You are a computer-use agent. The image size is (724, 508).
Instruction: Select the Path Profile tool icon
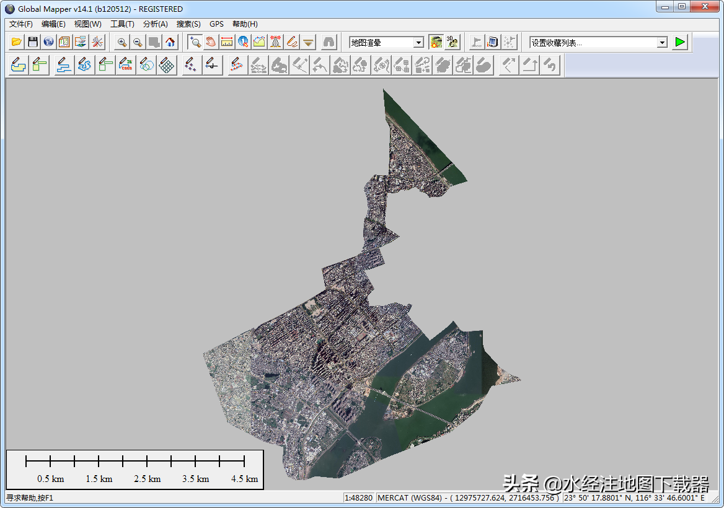(259, 42)
